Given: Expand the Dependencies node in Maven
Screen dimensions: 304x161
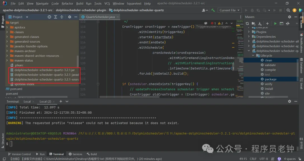Looking at the screenshot, I should (x=249, y=36).
